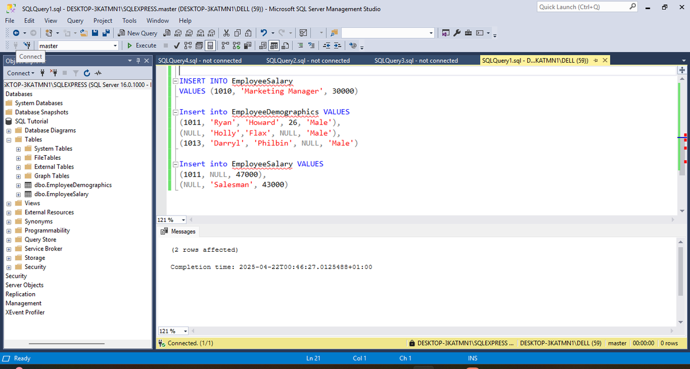Click the Comment Out Selected Lines icon
690x369 pixels.
click(x=301, y=45)
